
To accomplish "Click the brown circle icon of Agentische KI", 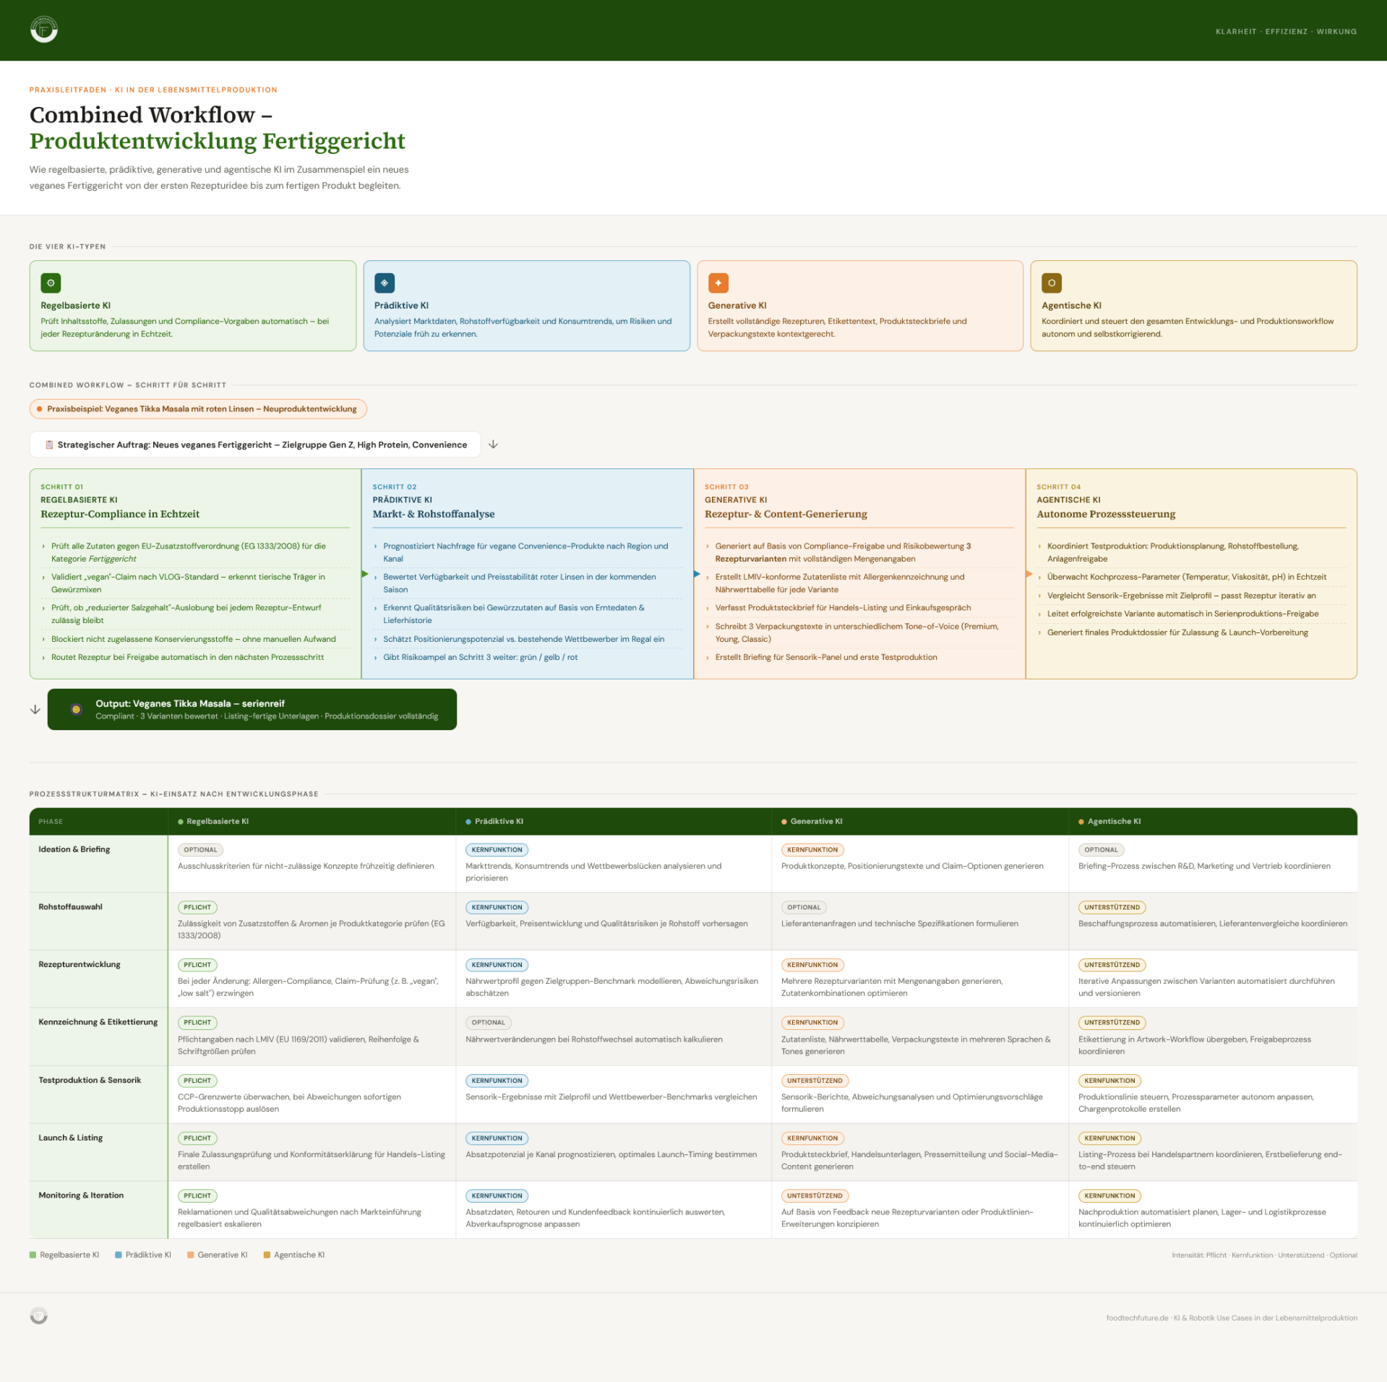I will tap(1052, 283).
